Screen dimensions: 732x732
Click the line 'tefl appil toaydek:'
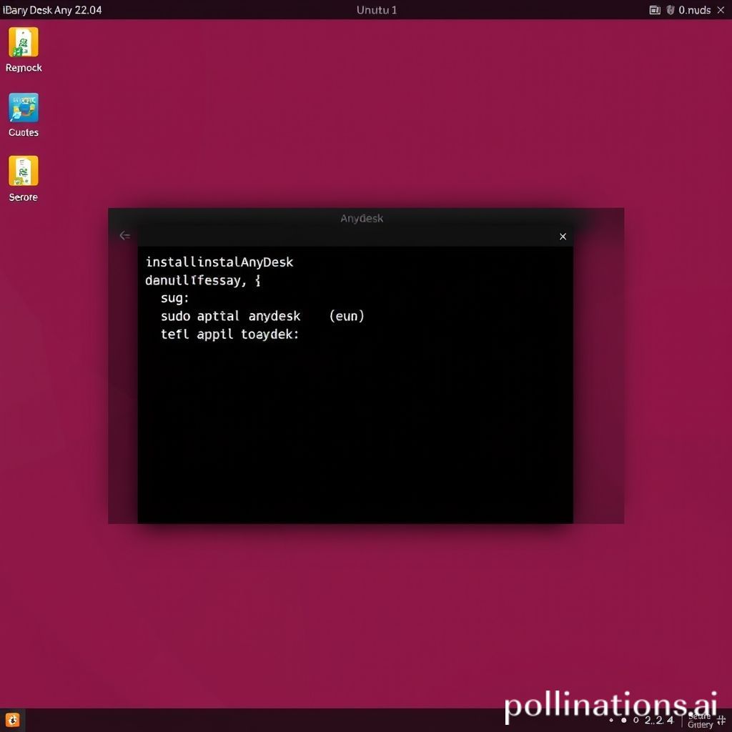tap(229, 335)
